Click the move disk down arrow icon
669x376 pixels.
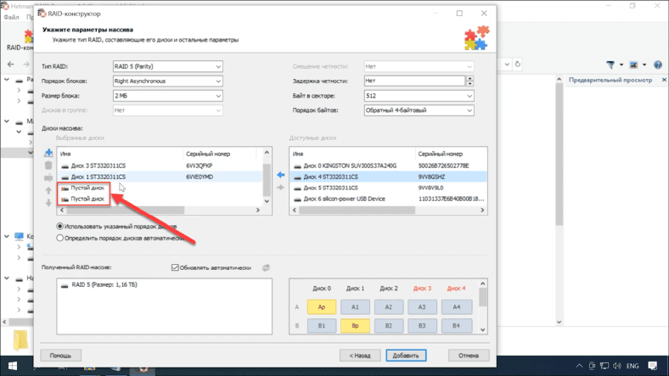tap(48, 203)
